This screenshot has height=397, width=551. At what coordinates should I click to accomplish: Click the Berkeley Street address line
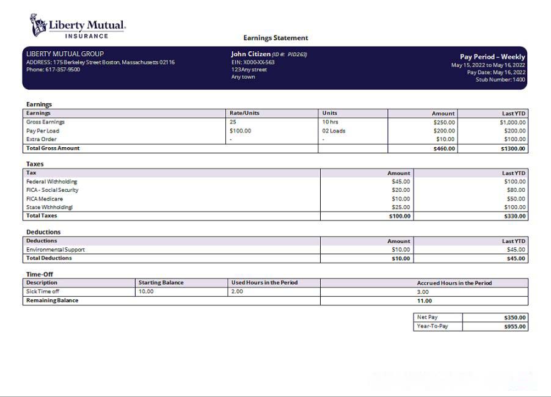[100, 62]
